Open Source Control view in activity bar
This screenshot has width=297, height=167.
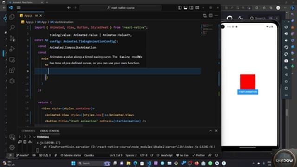(x=12, y=39)
